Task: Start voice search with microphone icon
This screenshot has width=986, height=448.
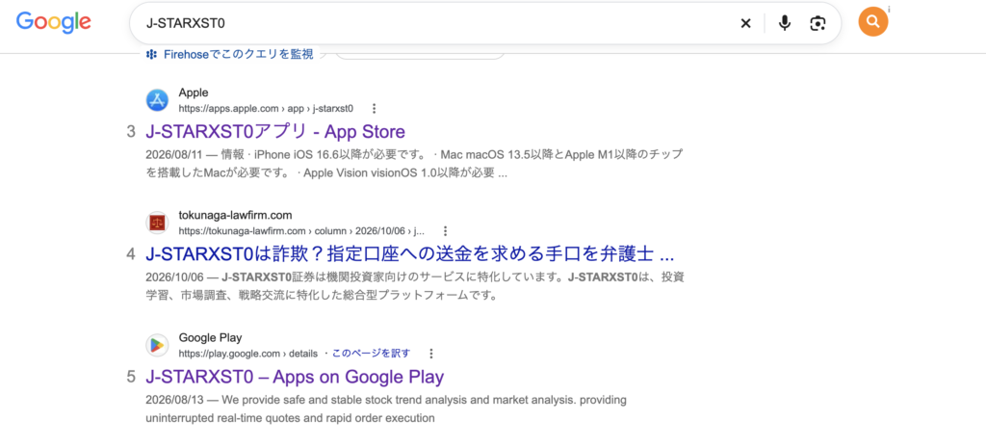Action: [x=784, y=23]
